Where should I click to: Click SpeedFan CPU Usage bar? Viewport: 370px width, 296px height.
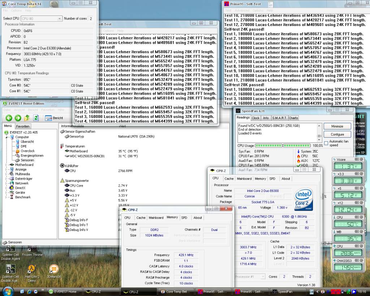tap(283, 145)
